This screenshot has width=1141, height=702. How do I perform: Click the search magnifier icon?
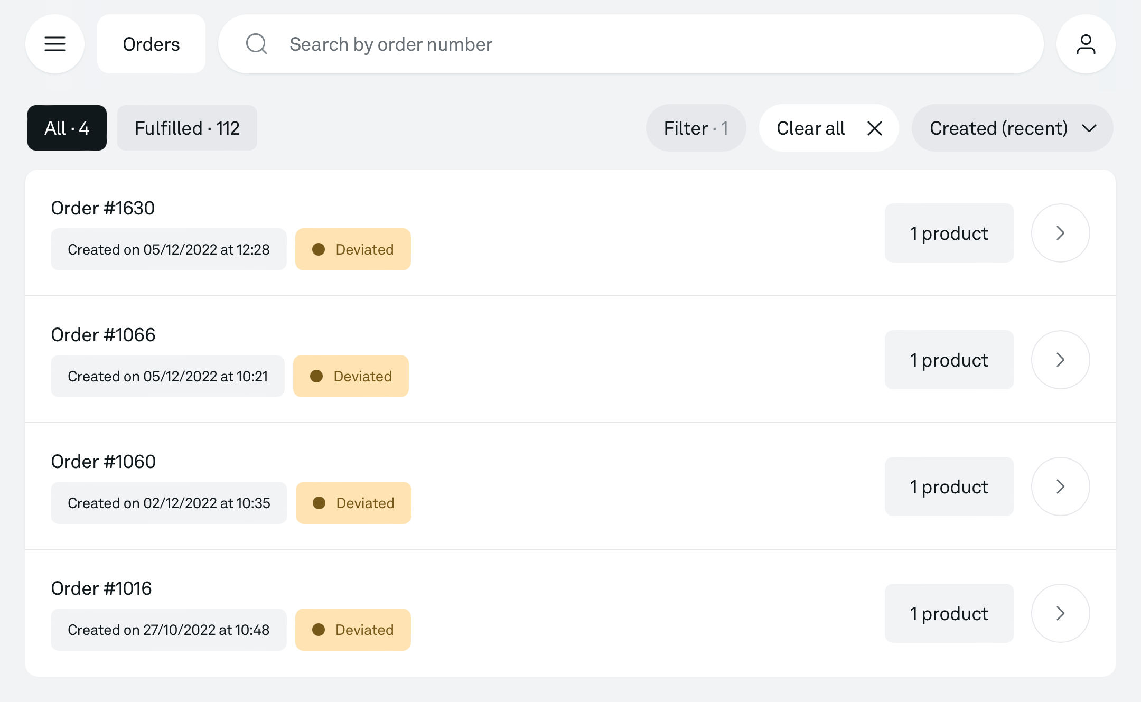[x=257, y=44]
